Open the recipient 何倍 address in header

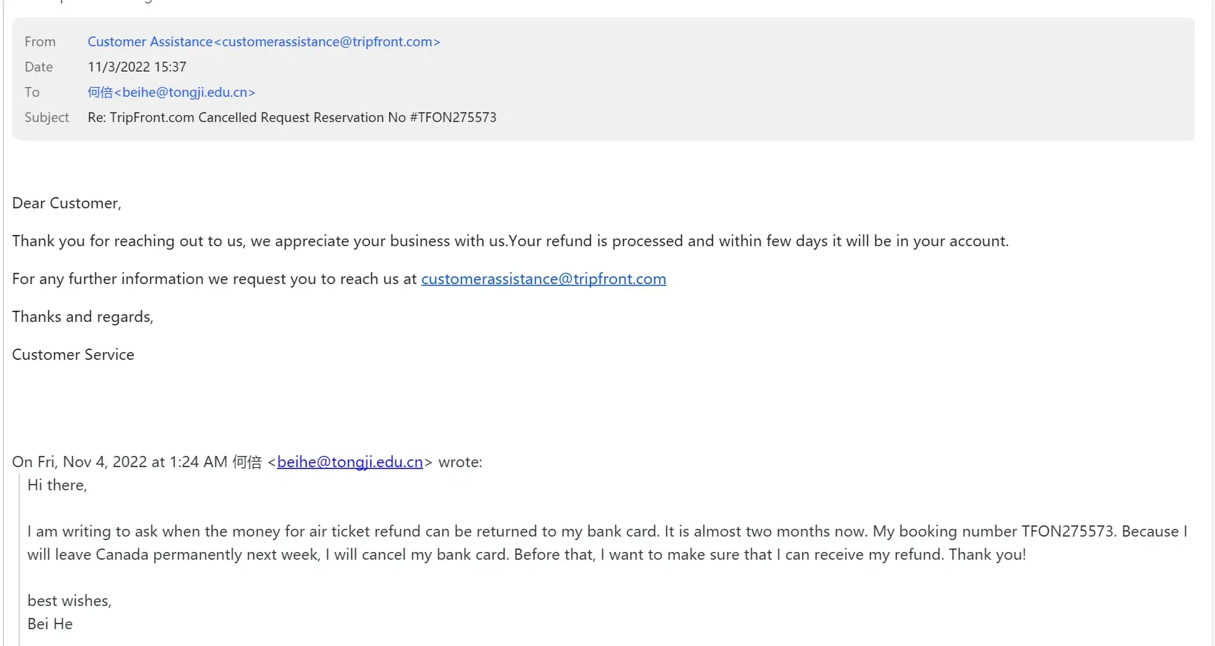tap(171, 93)
